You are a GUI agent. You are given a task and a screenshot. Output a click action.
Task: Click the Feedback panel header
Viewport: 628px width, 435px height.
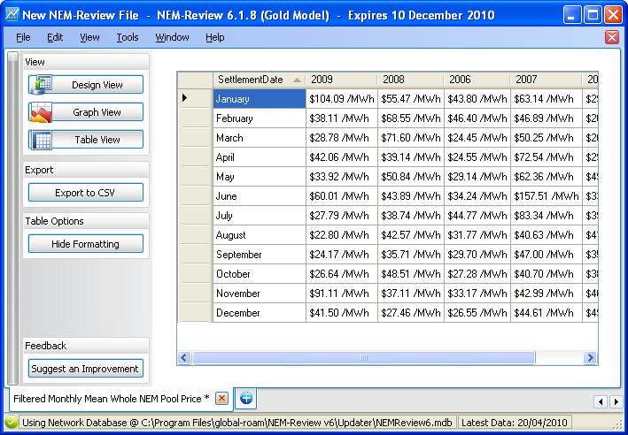86,346
